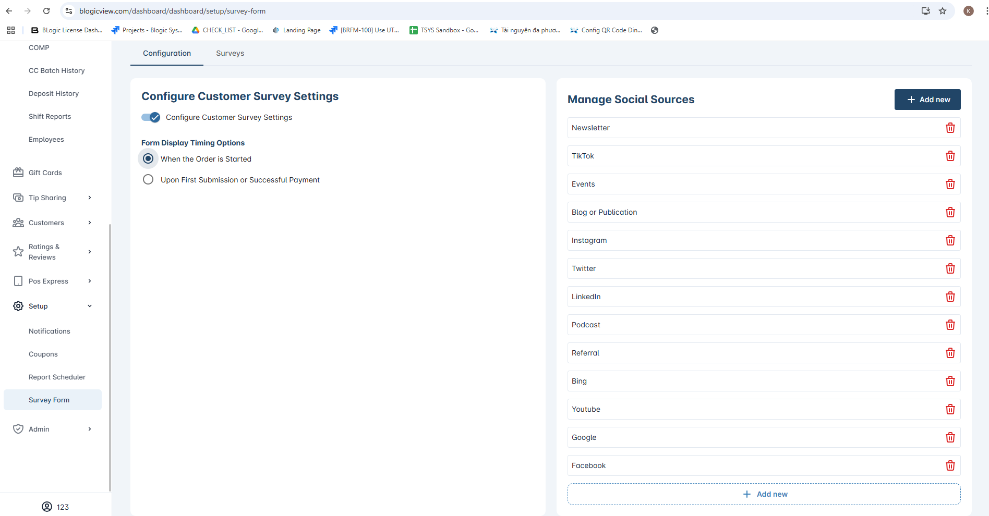This screenshot has height=516, width=989.
Task: Reload the page in the browser
Action: tap(46, 11)
